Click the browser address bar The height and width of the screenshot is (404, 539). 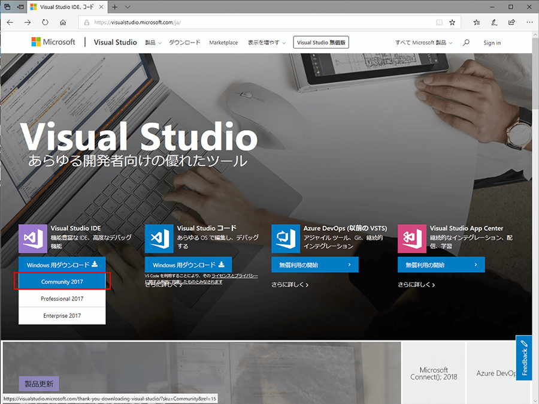(x=258, y=22)
